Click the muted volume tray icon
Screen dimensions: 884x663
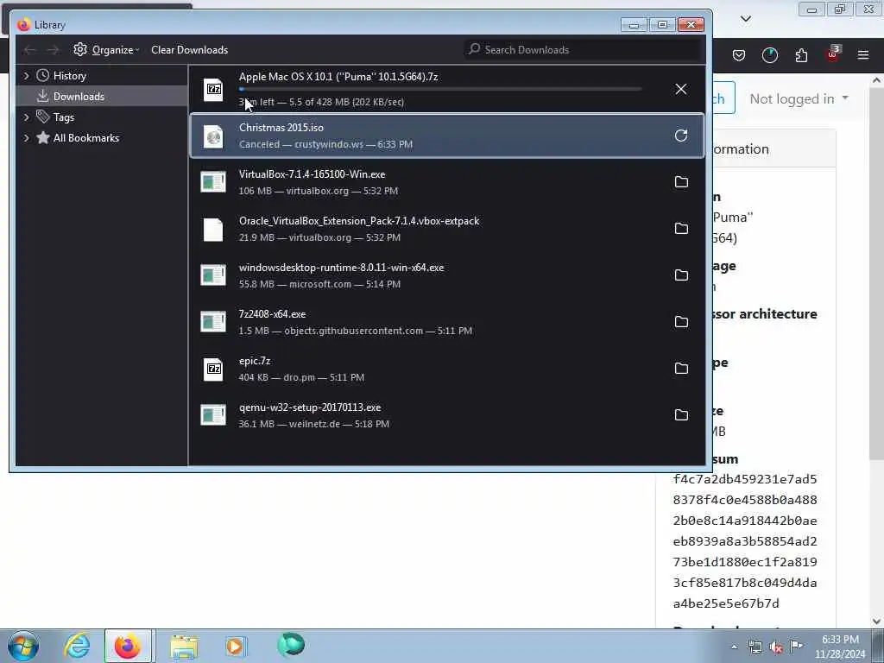(776, 647)
